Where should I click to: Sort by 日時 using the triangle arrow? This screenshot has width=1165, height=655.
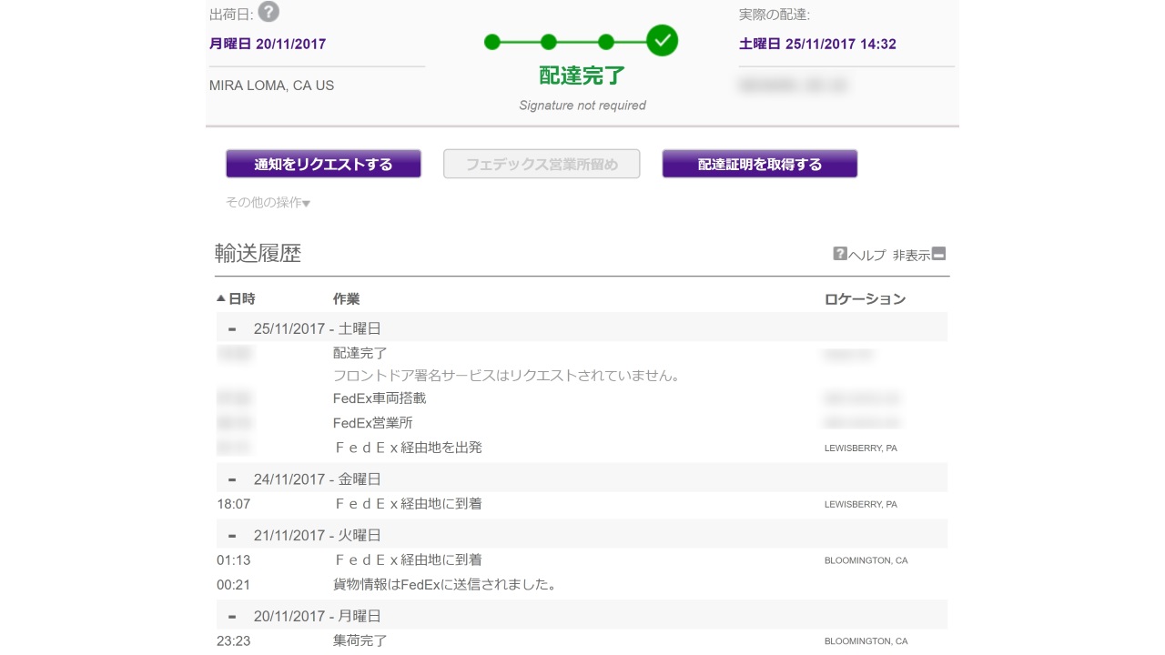pyautogui.click(x=220, y=298)
